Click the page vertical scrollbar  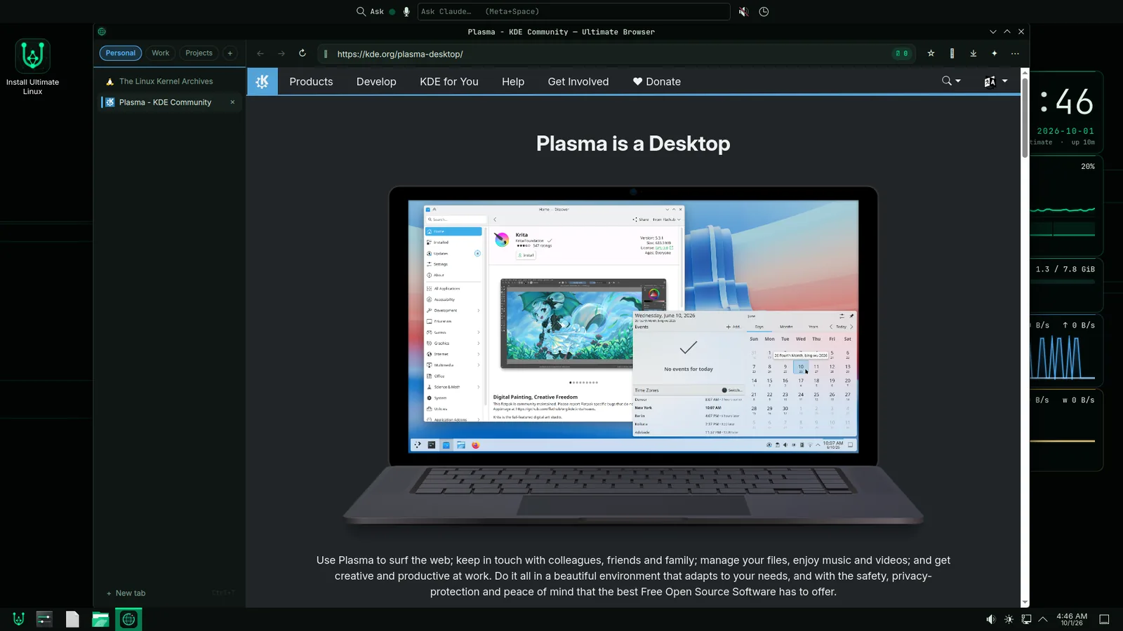click(1025, 118)
